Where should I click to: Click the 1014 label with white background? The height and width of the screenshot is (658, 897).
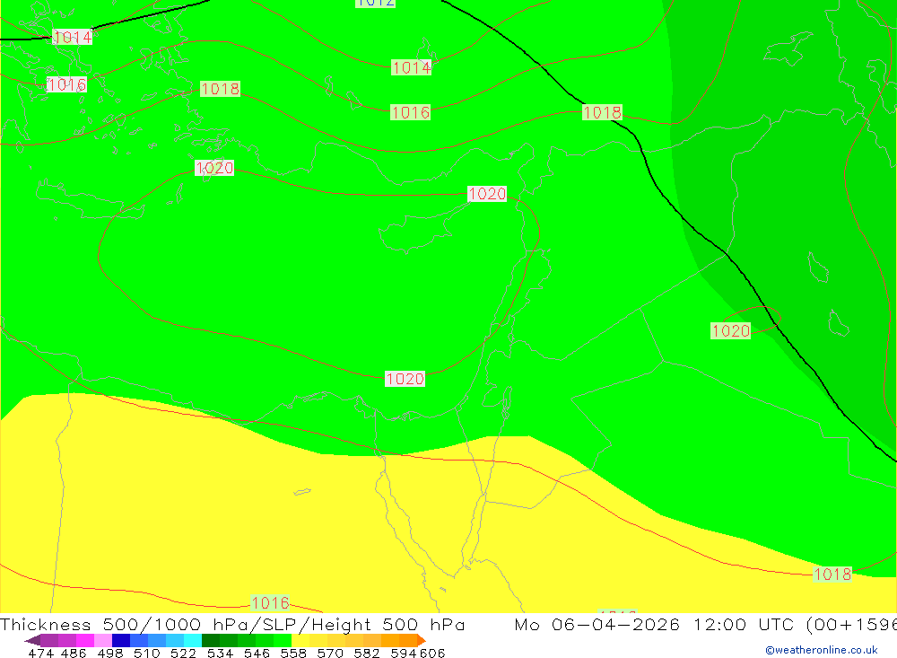pos(72,37)
